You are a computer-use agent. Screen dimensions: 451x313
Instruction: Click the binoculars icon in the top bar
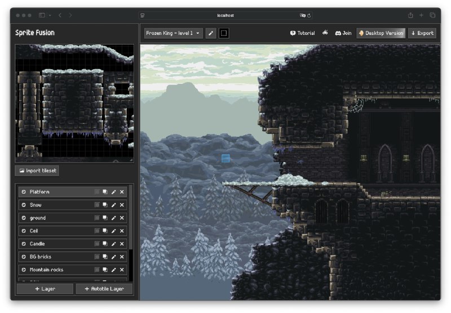(325, 33)
